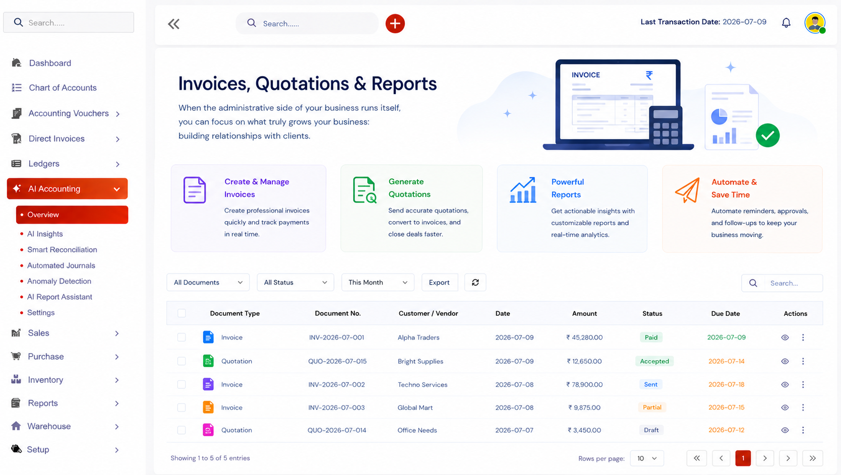Click purple invoice icon for Techno Services
Screen dimensions: 841x475
[x=208, y=384]
